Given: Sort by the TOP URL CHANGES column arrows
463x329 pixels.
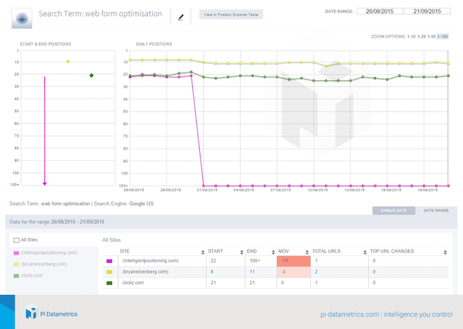Looking at the screenshot, I should tap(445, 252).
